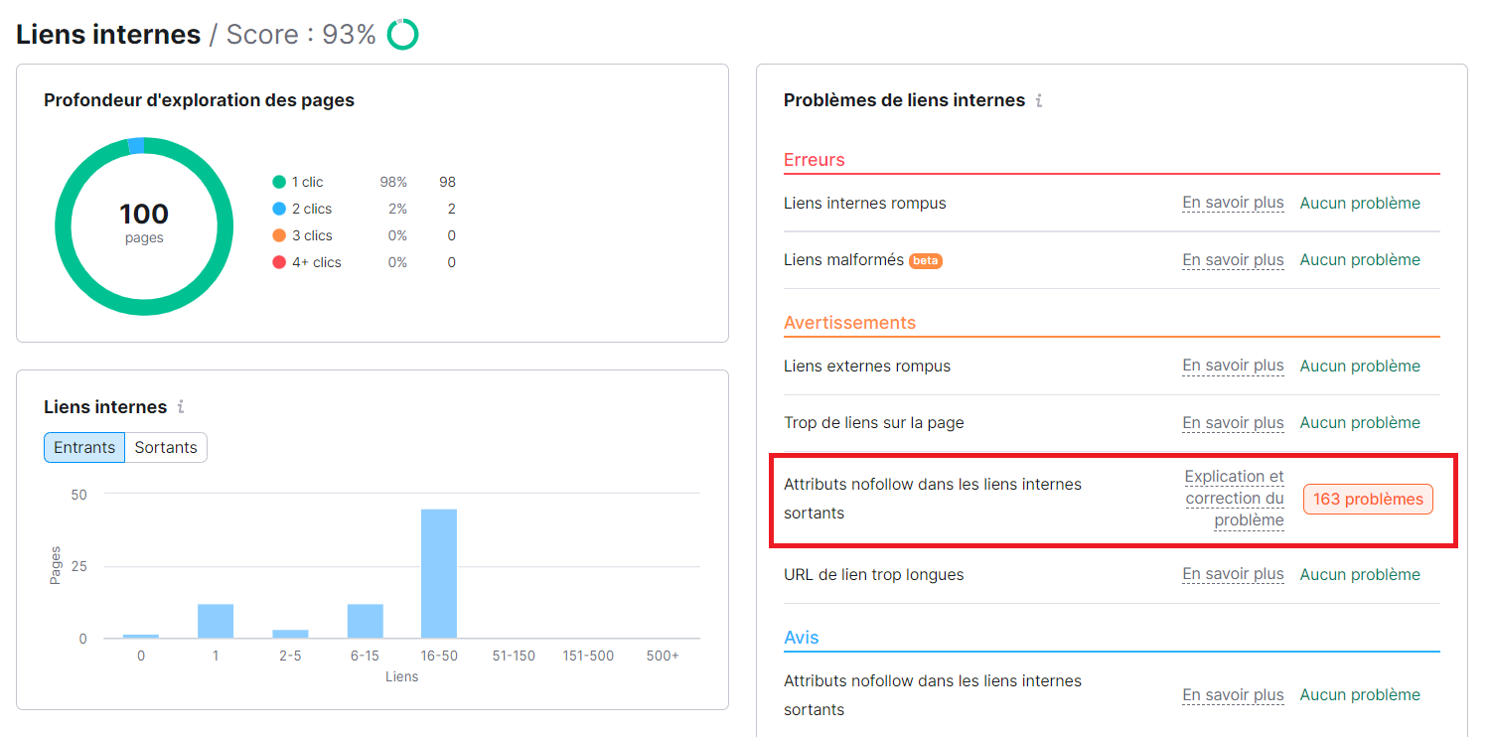Open info icon beside Problèmes de liens internes
Viewport: 1492px width, 737px height.
coord(1039,100)
